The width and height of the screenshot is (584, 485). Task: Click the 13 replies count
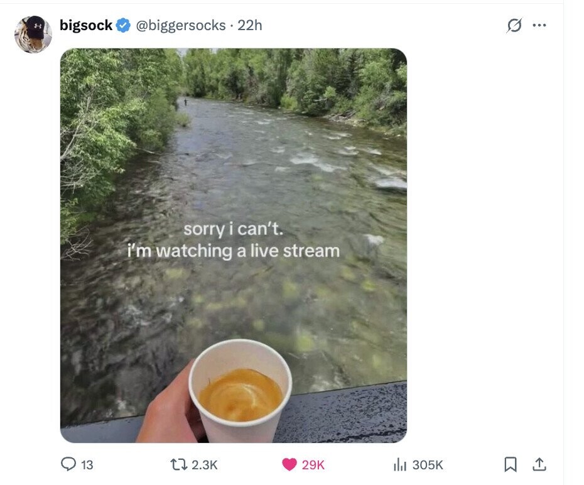(x=87, y=465)
